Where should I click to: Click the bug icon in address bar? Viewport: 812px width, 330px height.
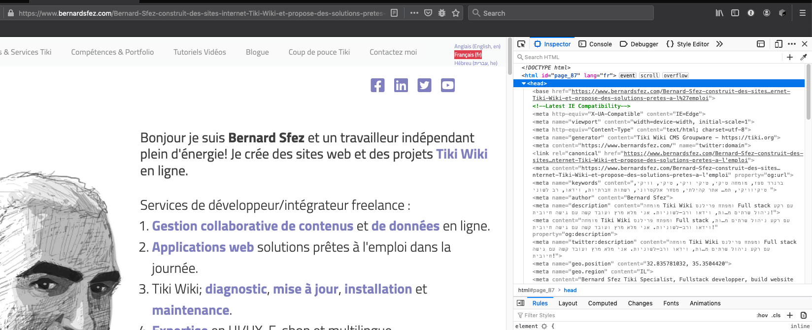442,13
